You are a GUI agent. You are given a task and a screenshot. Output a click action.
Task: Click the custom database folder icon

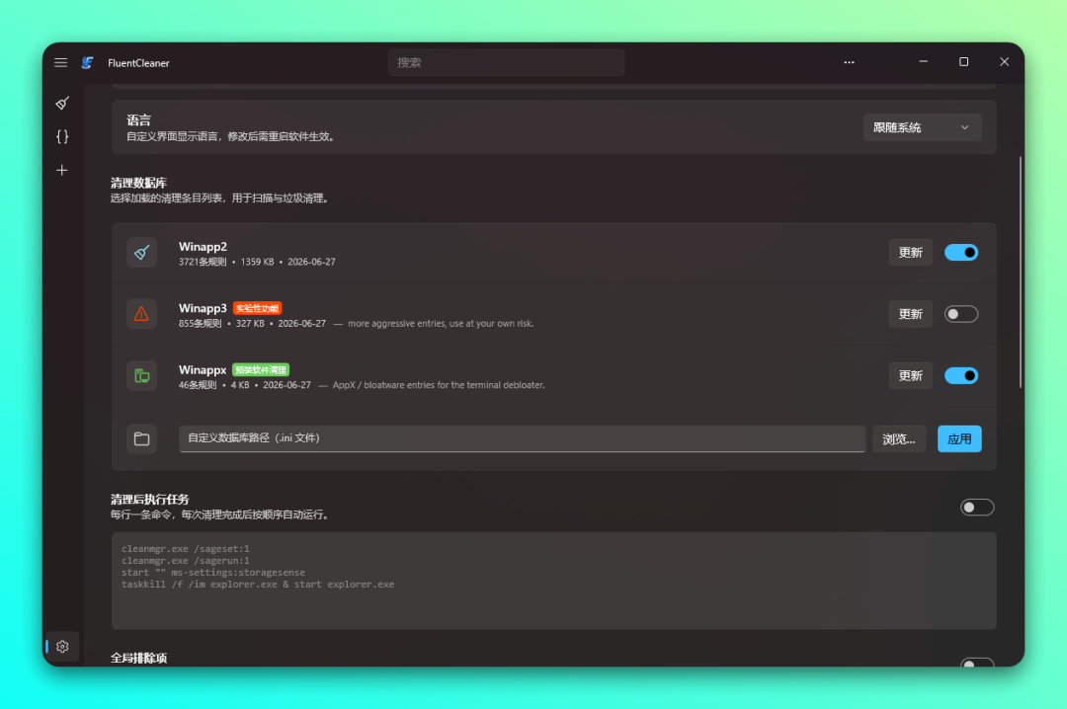[141, 438]
